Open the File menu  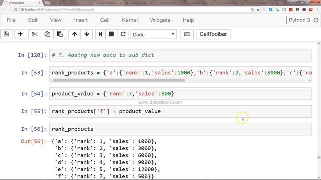point(11,20)
